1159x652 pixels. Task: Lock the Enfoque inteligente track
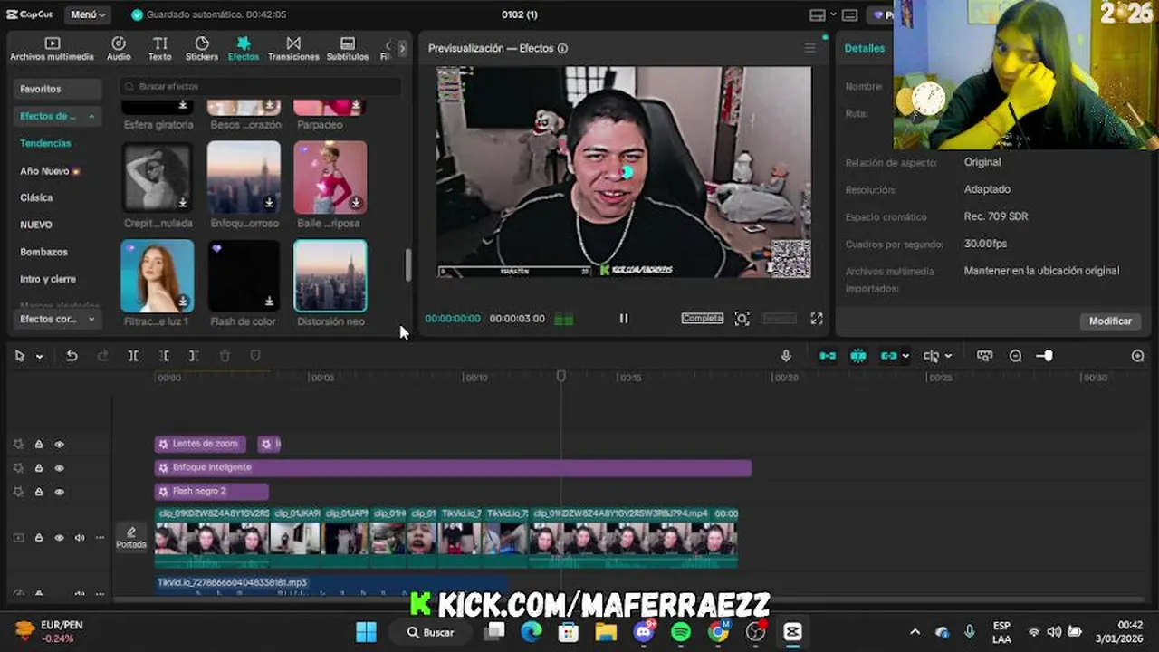click(38, 468)
